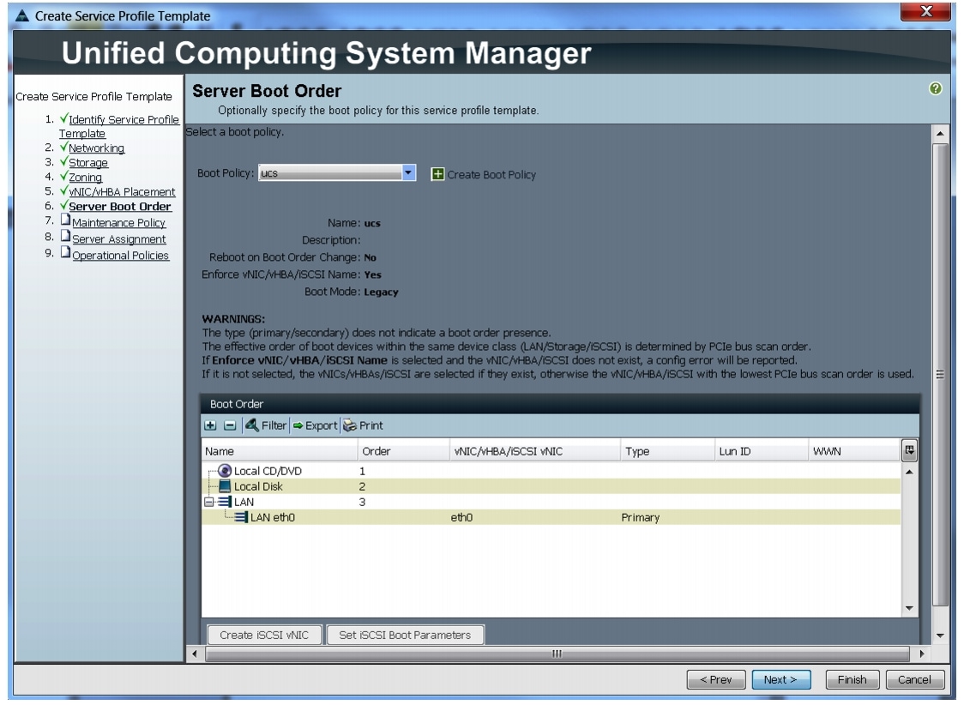970x705 pixels.
Task: Click the Prev button
Action: point(716,679)
